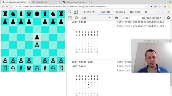Select the black king on e8
The image size is (172, 96).
37,14
